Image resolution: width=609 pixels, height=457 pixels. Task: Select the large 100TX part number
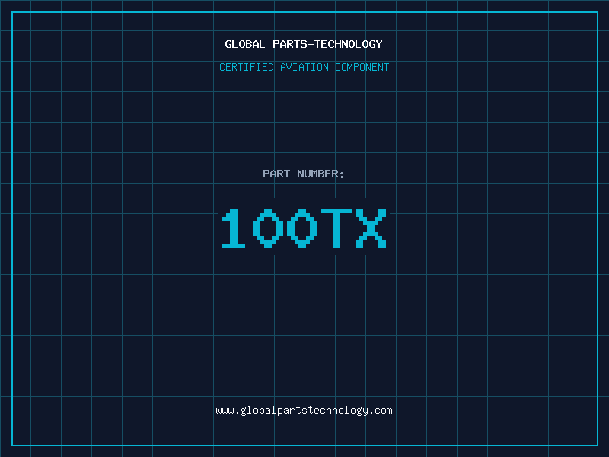pyautogui.click(x=304, y=228)
